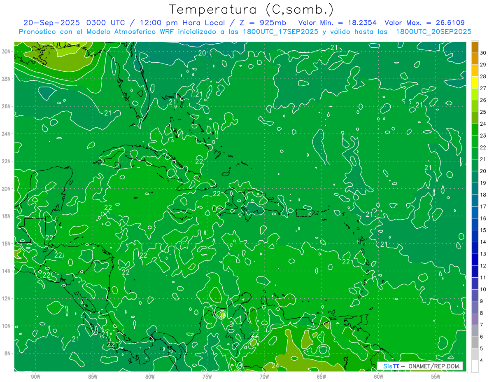Click legend value 16 on color bar
Viewport: 494px width, 382px height.
pyautogui.click(x=483, y=218)
